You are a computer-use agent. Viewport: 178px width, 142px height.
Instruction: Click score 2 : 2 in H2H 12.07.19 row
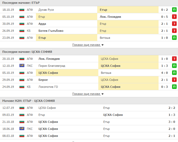coord(172,108)
